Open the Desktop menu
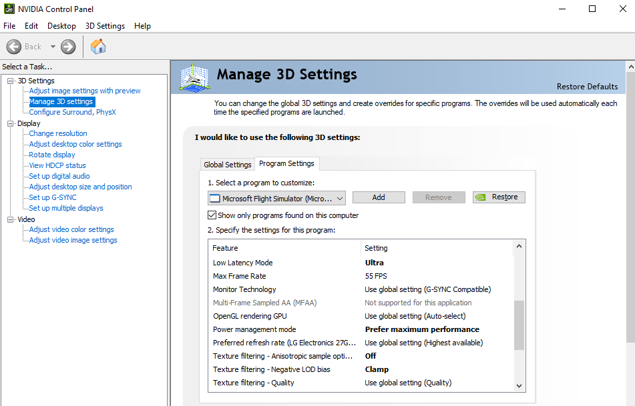This screenshot has width=635, height=406. [61, 25]
